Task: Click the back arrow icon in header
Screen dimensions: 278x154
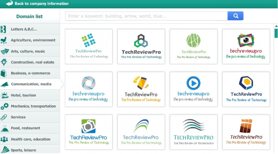Action: (9, 3)
